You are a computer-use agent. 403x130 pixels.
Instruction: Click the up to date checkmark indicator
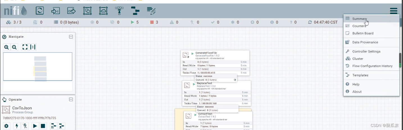click(215, 22)
